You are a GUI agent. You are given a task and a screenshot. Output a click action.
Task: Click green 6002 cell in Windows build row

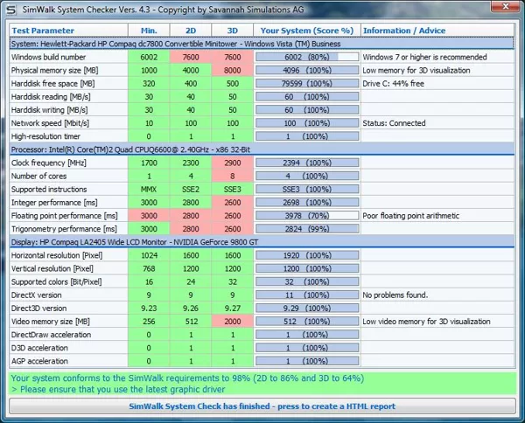(x=149, y=57)
